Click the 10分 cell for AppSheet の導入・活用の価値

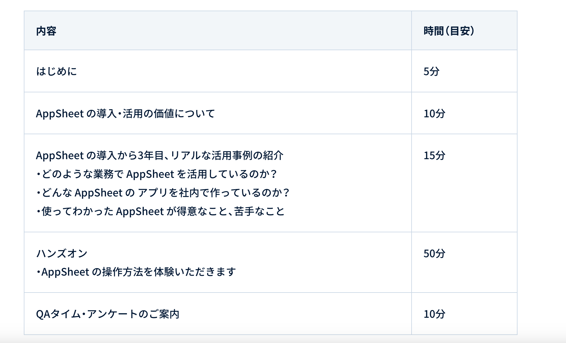click(434, 114)
